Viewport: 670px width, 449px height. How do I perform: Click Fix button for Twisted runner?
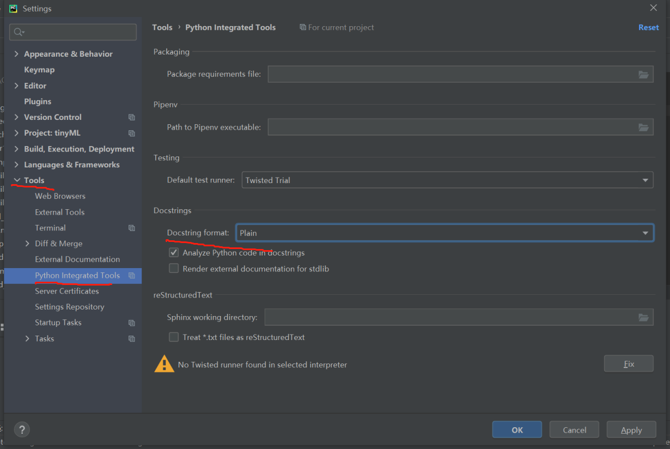629,363
